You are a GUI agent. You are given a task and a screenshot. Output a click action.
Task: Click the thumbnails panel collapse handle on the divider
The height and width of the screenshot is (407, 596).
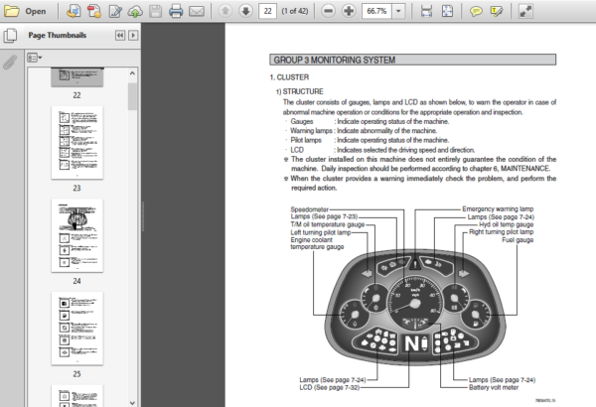pos(143,216)
